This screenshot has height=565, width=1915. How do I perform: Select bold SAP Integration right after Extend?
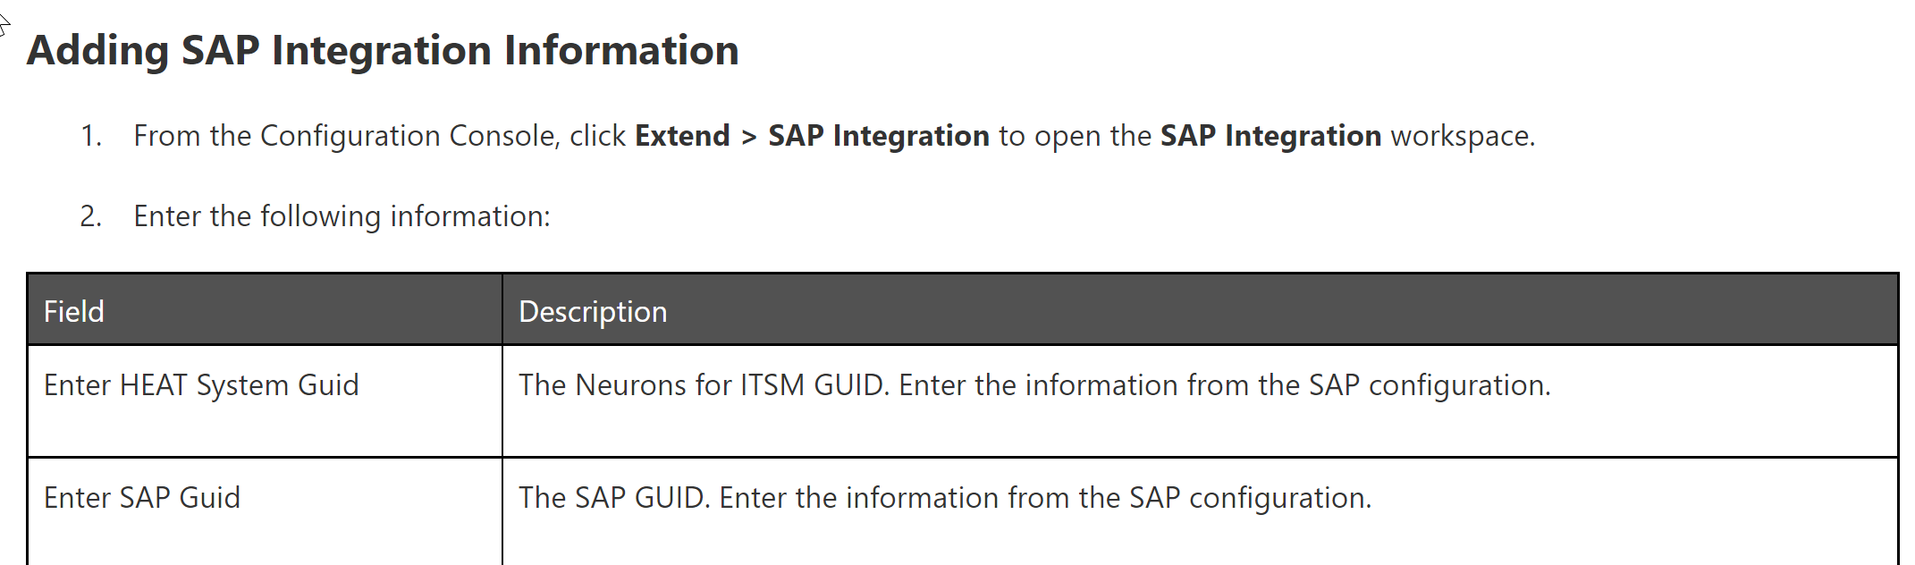coord(878,136)
